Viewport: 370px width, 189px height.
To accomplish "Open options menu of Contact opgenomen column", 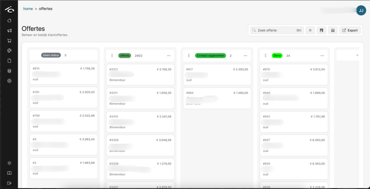I will pyautogui.click(x=245, y=56).
